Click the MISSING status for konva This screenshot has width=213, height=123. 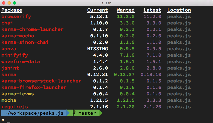point(97,49)
